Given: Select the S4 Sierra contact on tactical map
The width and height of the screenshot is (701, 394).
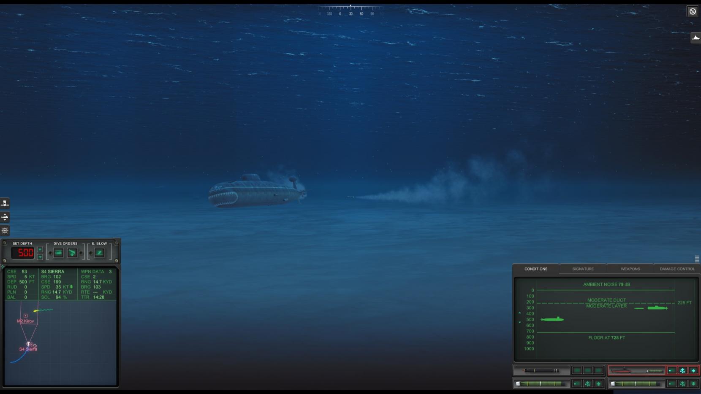Looking at the screenshot, I should [x=29, y=345].
